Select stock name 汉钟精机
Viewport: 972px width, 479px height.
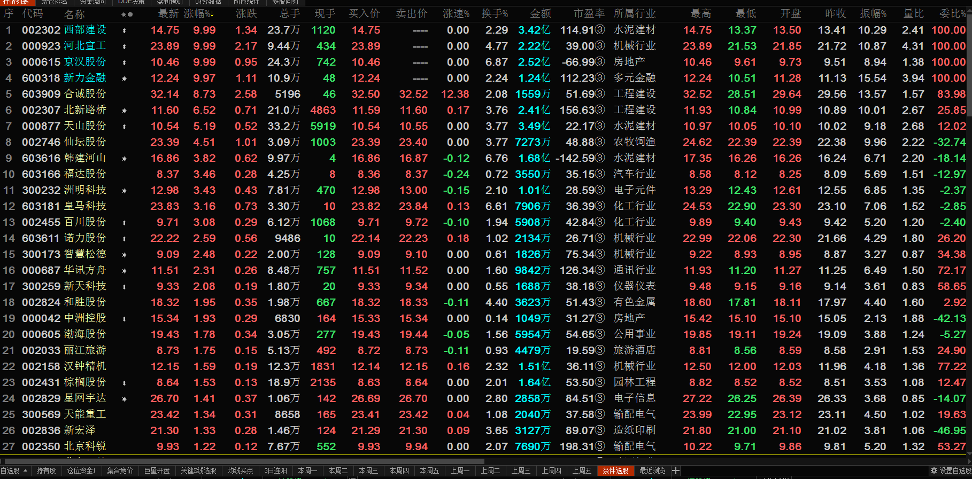point(85,366)
